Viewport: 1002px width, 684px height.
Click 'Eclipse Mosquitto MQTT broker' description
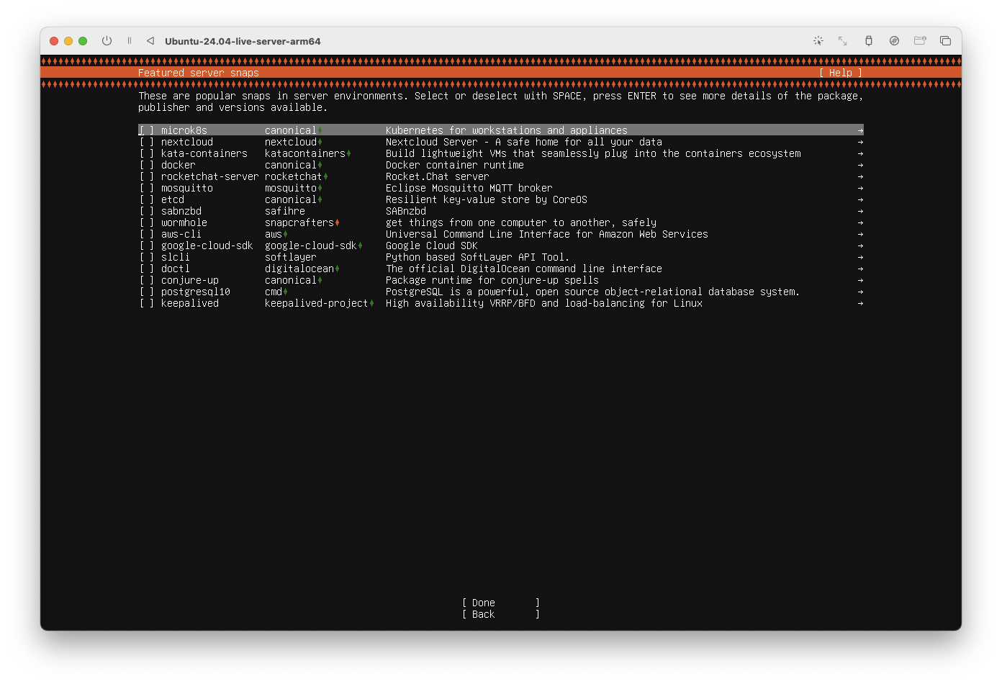(469, 188)
